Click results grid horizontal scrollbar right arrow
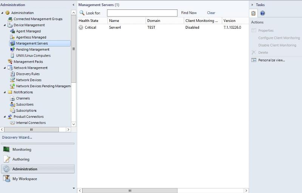This screenshot has height=193, width=302. click(246, 190)
